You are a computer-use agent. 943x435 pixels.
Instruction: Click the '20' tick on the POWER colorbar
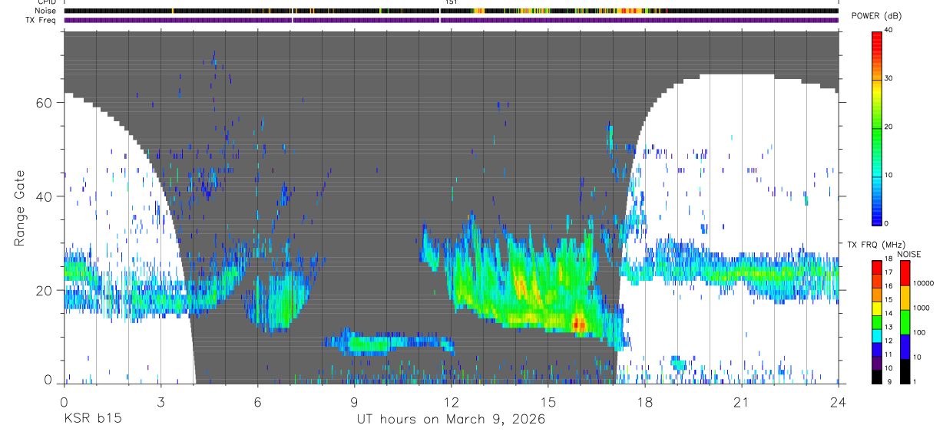tap(890, 127)
